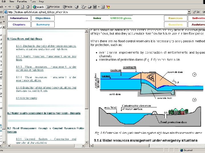The image size is (205, 153).
Task: Open the UNESCO gloss. link
Action: pos(121,18)
